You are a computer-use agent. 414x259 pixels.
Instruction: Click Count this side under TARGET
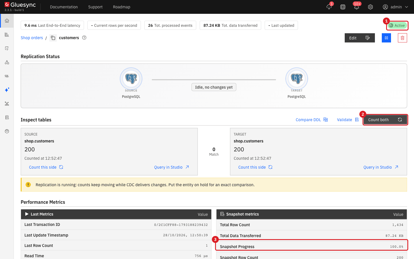coord(255,167)
